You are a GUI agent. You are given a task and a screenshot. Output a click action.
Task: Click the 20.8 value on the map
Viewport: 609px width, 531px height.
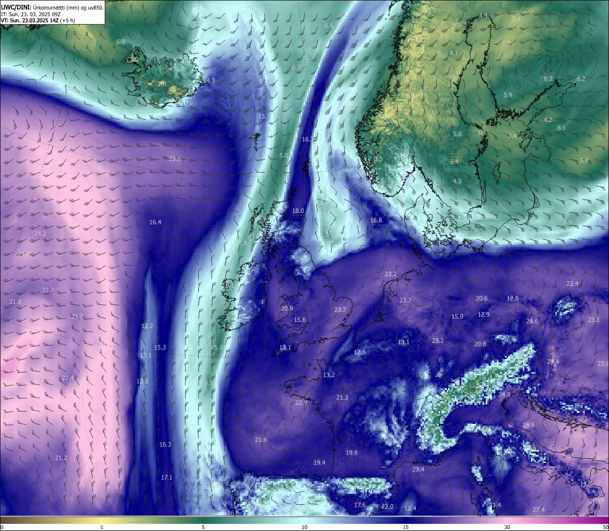click(x=480, y=344)
